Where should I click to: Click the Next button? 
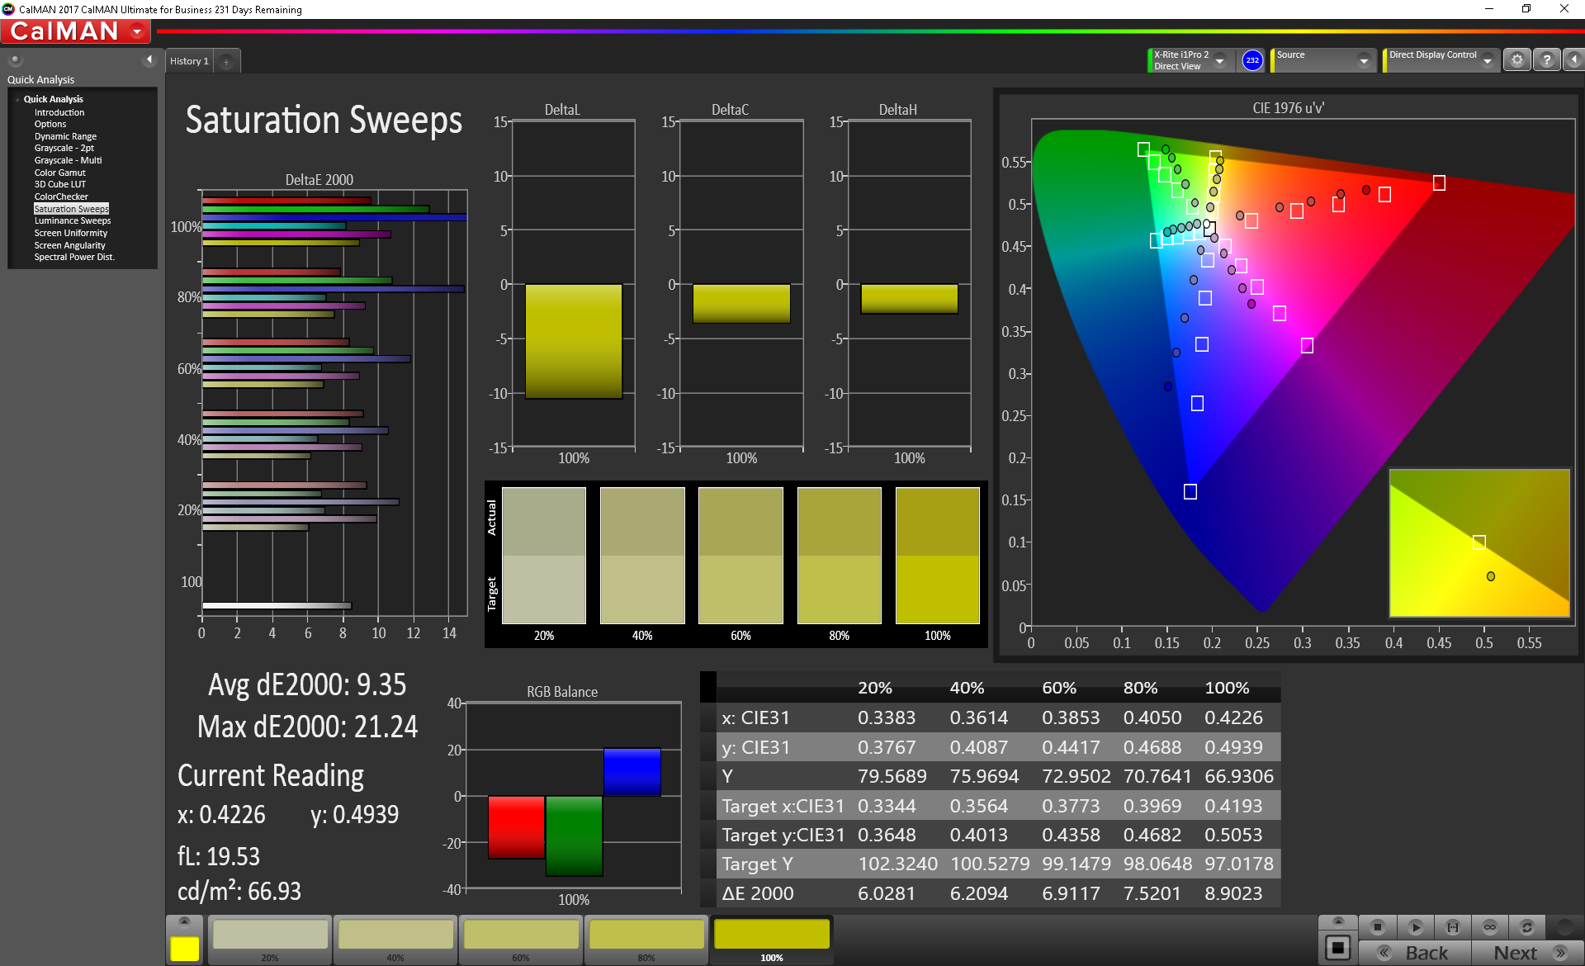[1527, 953]
